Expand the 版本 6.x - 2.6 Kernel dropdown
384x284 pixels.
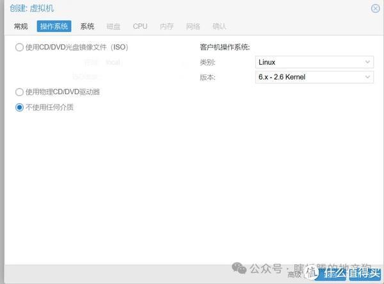314,77
